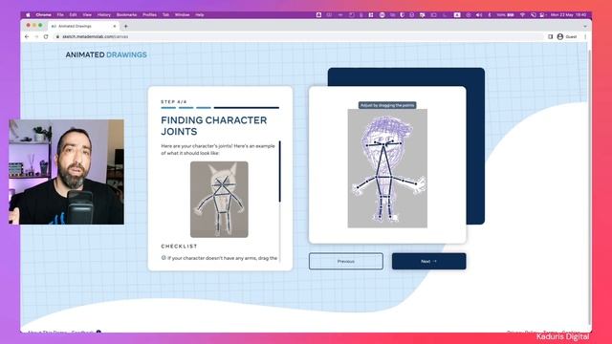
Task: Expand the tab search chevron
Action: pyautogui.click(x=584, y=26)
